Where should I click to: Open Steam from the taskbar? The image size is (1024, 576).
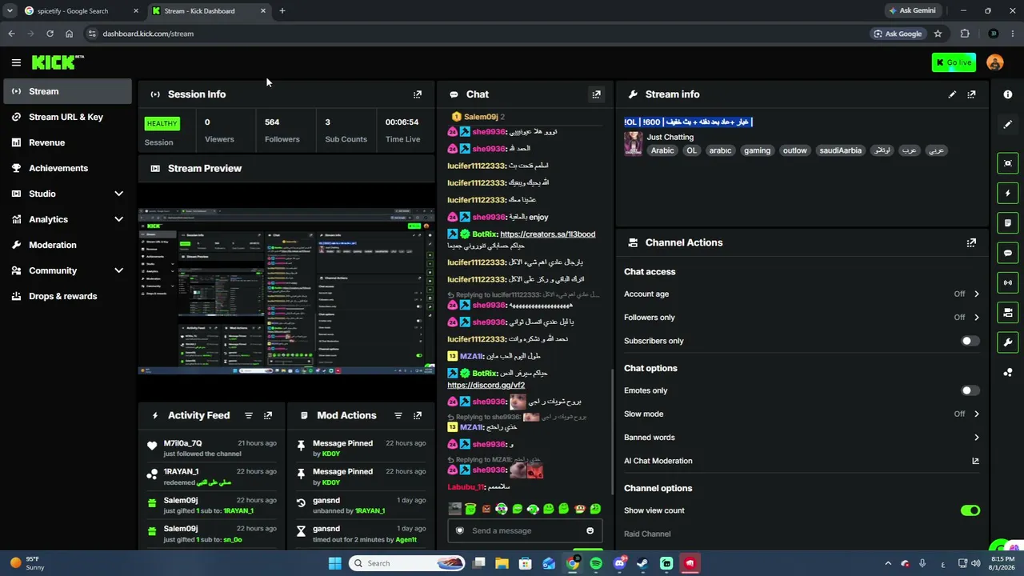642,563
